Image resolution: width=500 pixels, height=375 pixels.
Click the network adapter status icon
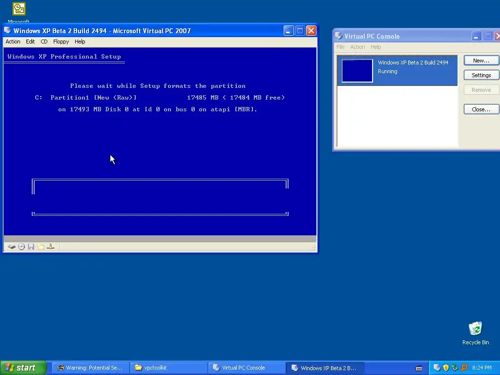[x=50, y=247]
